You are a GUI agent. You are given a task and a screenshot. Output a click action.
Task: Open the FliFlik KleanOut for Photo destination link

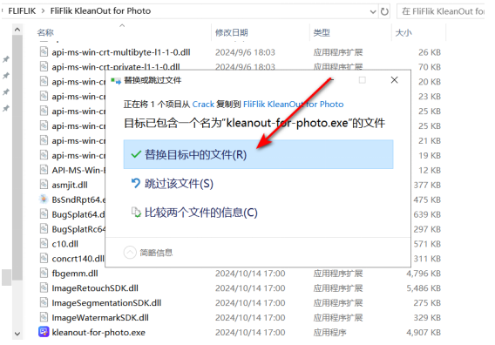294,105
